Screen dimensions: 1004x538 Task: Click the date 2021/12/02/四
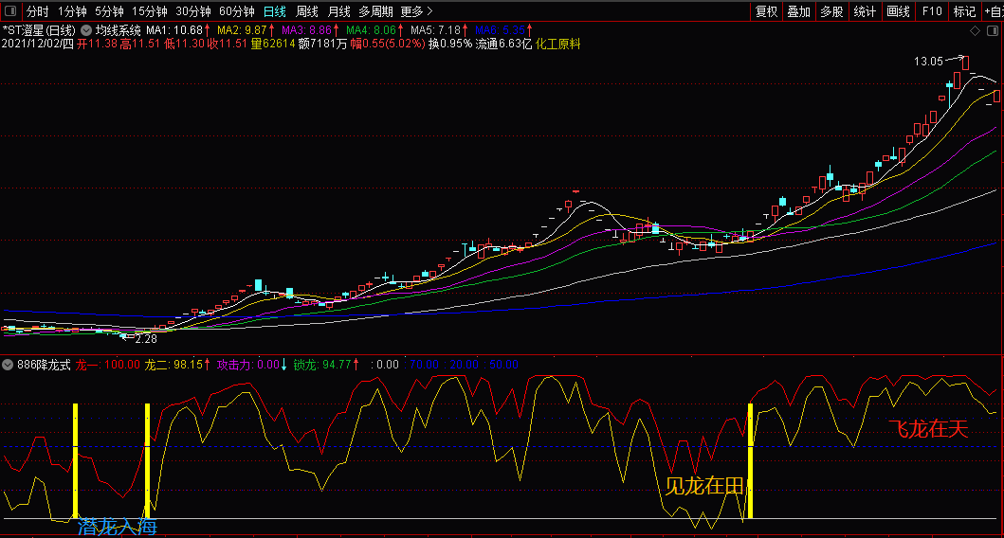tap(38, 44)
